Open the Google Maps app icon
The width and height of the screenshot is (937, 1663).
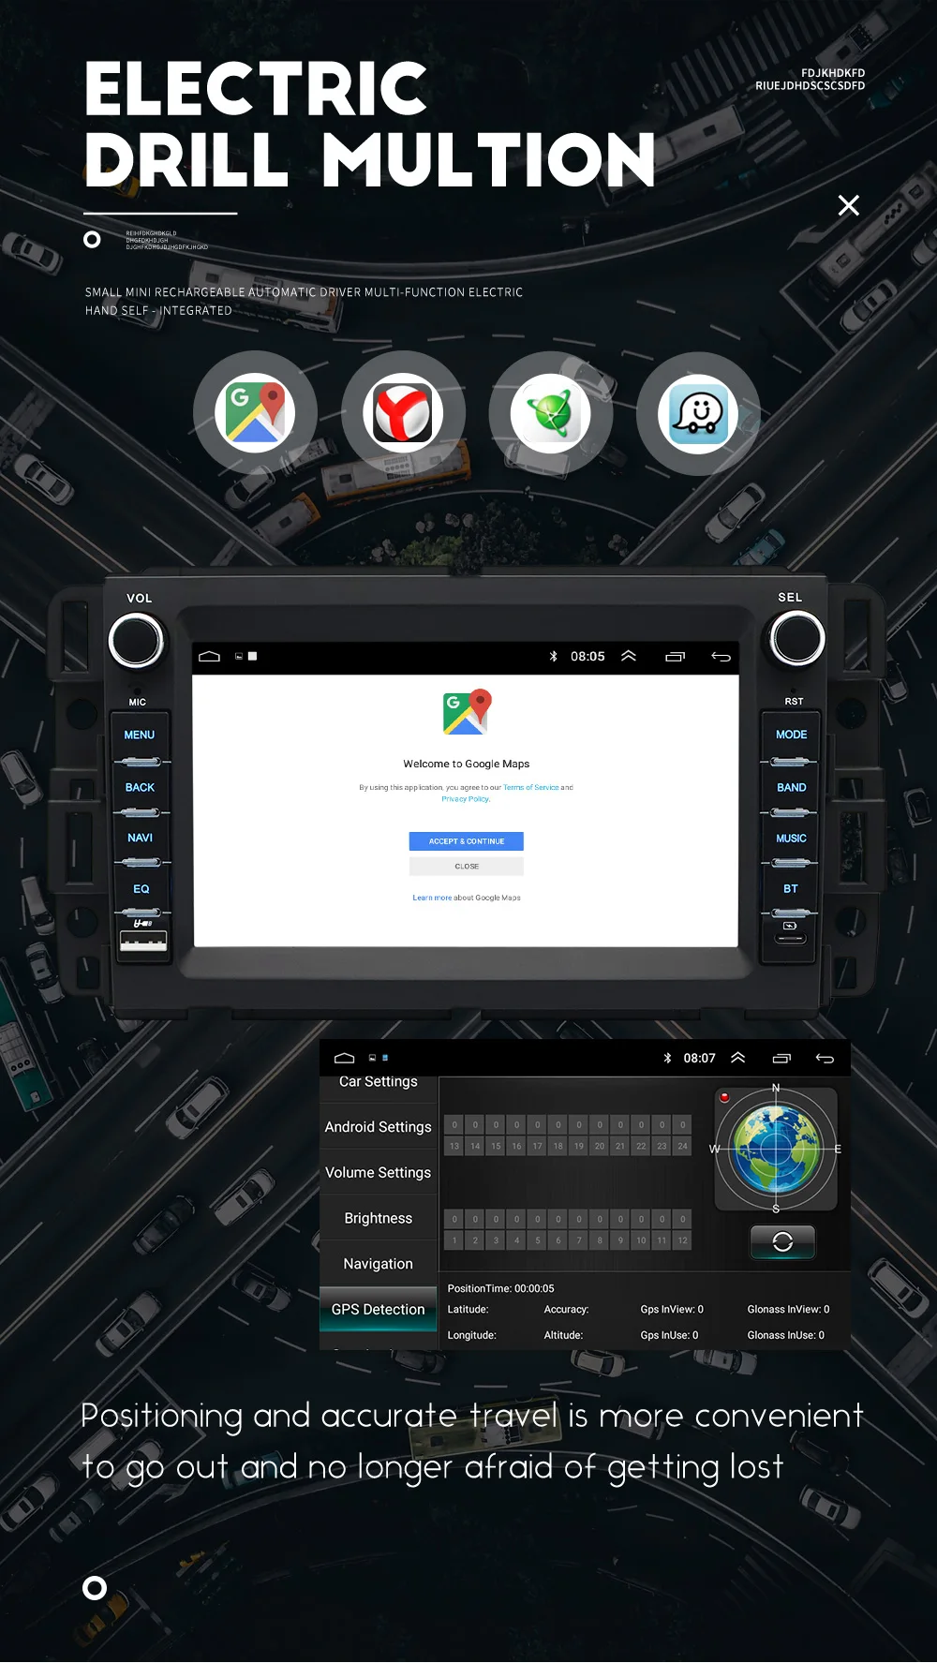(255, 412)
